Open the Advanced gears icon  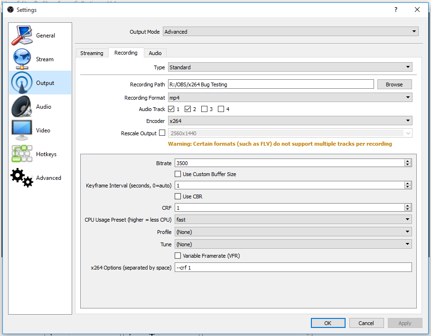coord(22,178)
